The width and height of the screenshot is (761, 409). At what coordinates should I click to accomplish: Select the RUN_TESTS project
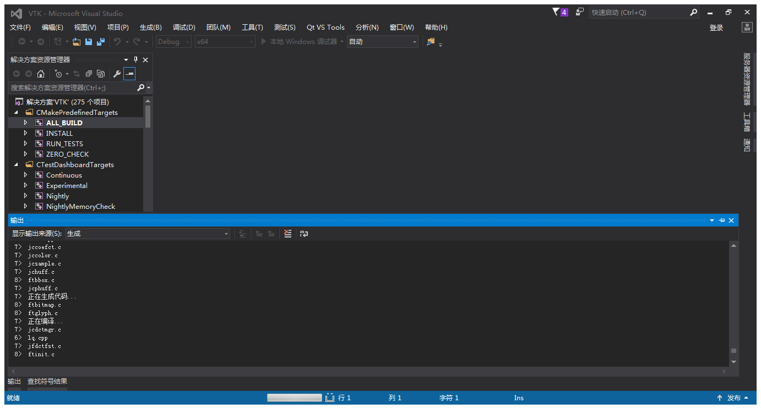64,143
